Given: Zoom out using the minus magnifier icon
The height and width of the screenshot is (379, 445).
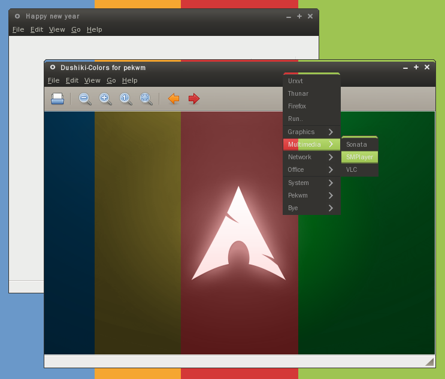Looking at the screenshot, I should coord(85,99).
